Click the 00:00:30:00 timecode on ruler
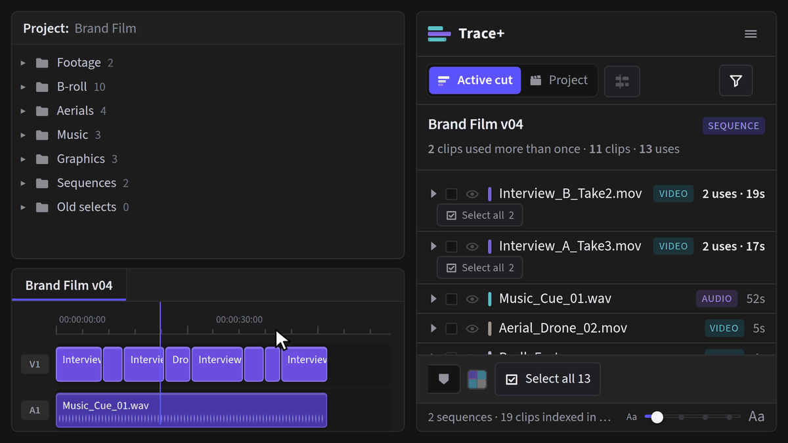Viewport: 788px width, 443px height. 239,320
